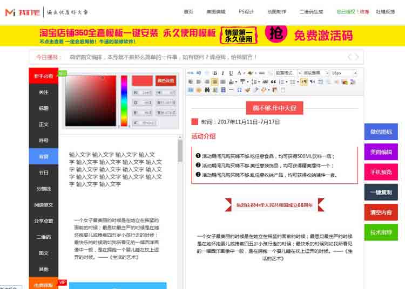Open find and replace binoculars icon
The height and width of the screenshot is (289, 405).
point(207,90)
